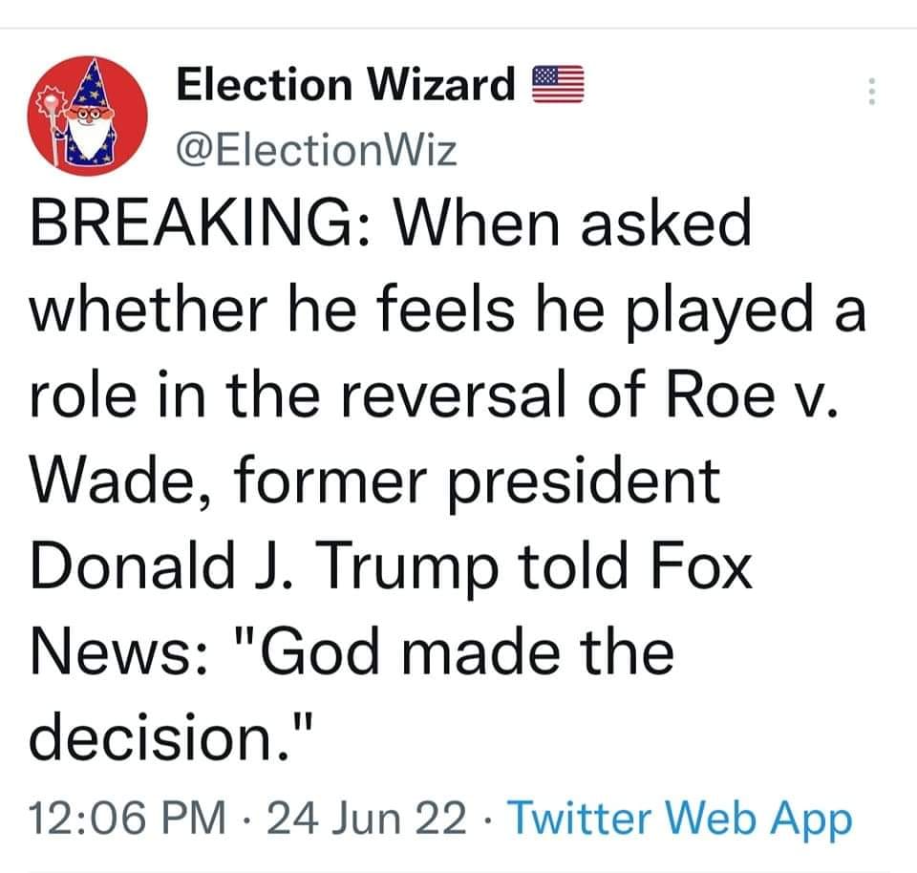Click the words "When asked" in the tweet
Image resolution: width=917 pixels, height=873 pixels.
(577, 225)
